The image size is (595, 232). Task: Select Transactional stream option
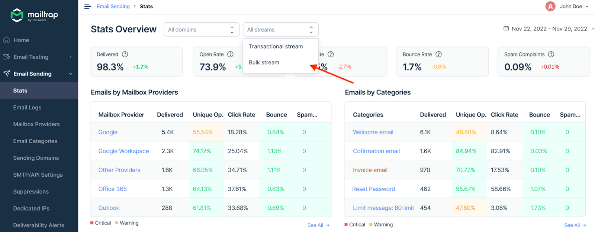click(x=276, y=46)
